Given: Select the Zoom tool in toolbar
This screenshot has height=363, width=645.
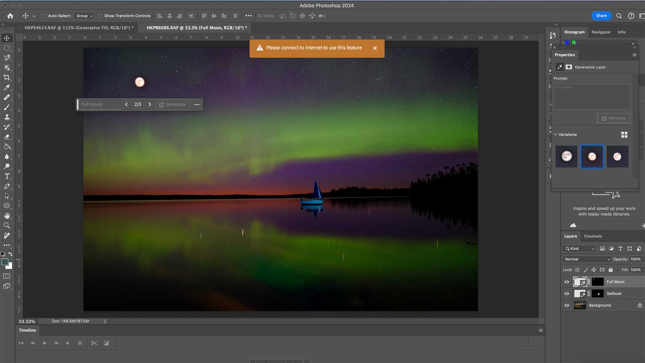Looking at the screenshot, I should tap(7, 225).
